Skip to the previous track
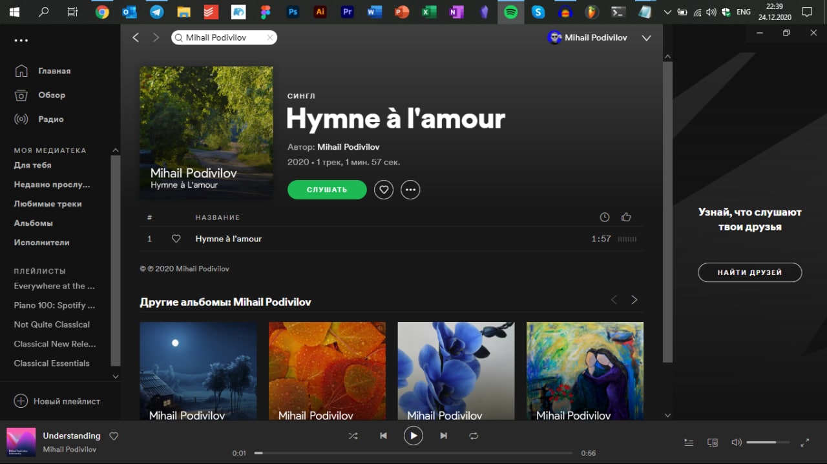The height and width of the screenshot is (464, 827). pos(383,436)
